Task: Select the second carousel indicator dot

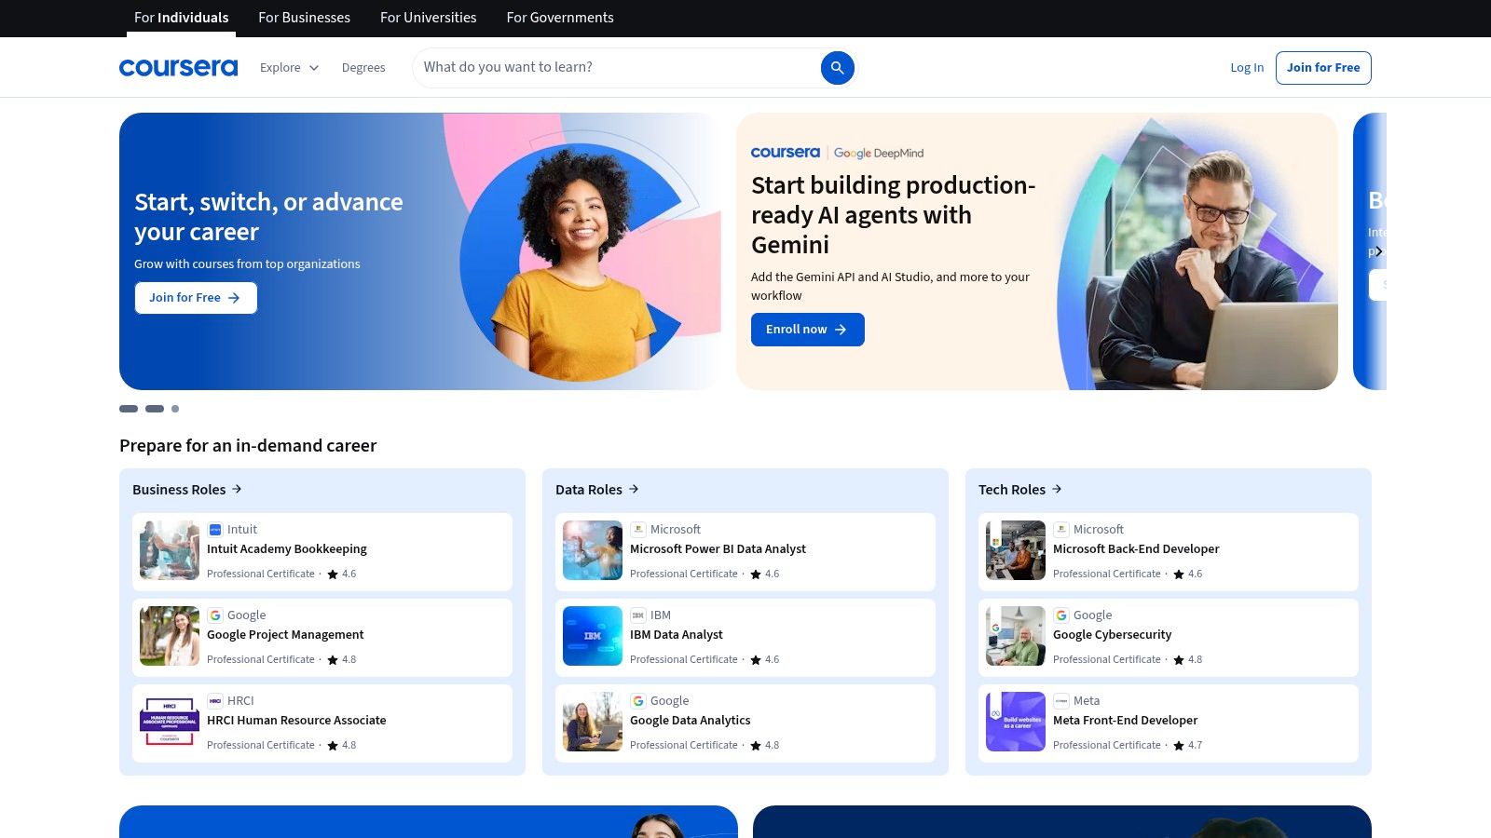Action: point(155,409)
